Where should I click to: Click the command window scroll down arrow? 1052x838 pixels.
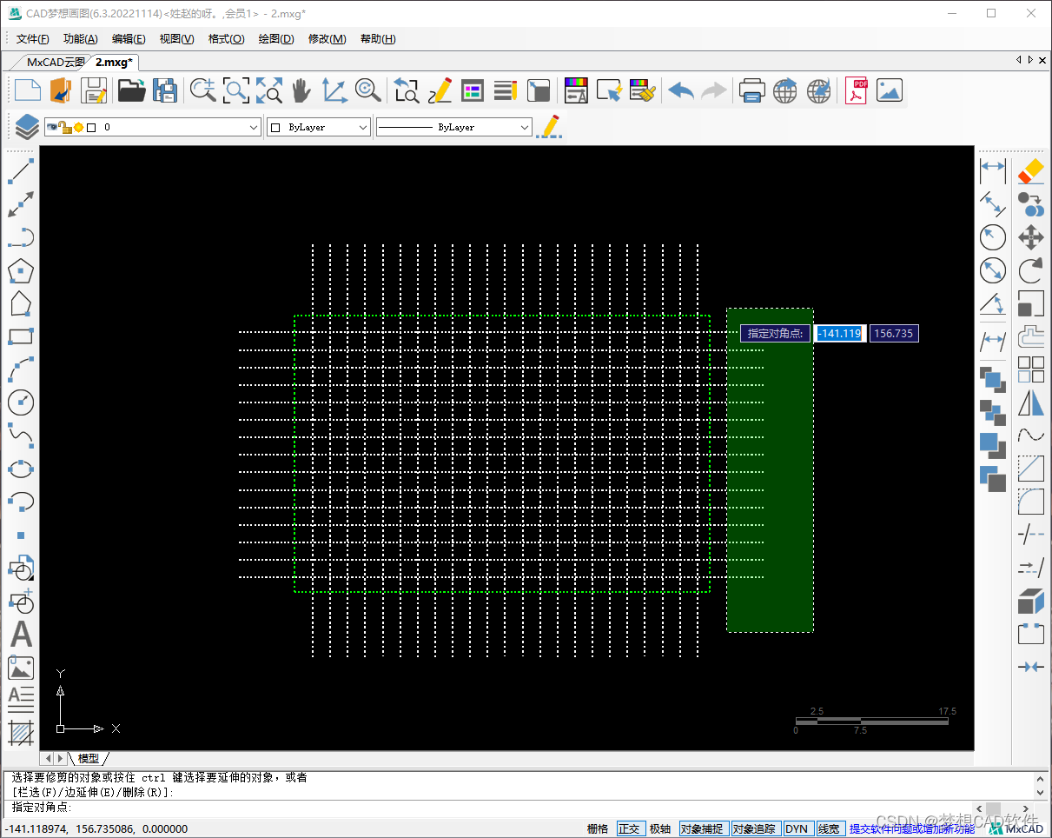(1042, 792)
